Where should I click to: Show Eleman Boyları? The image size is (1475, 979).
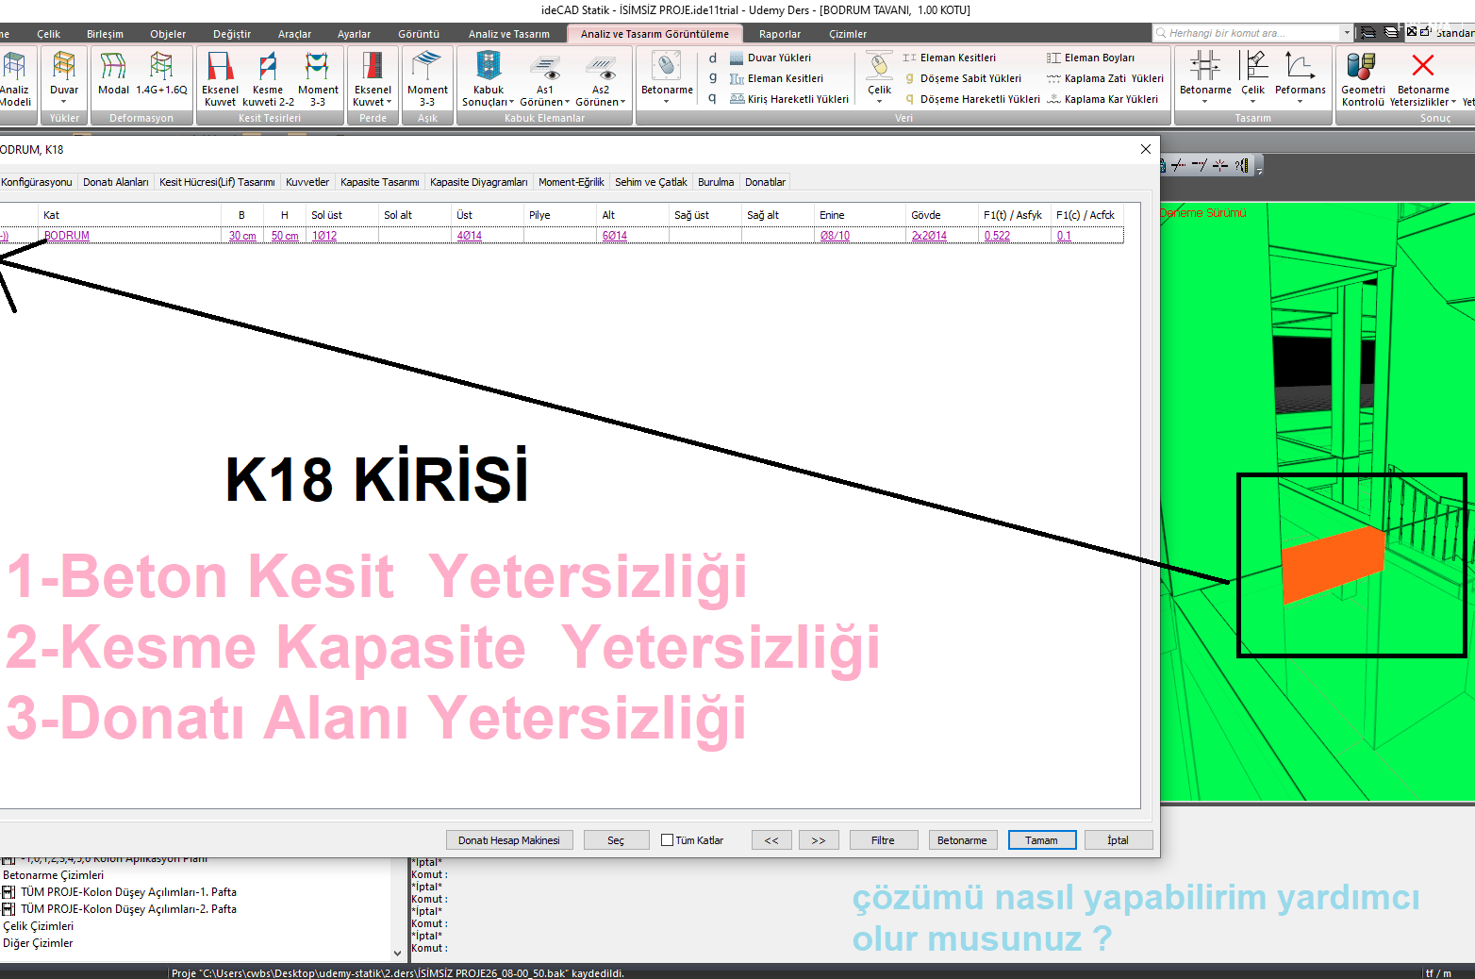tap(1091, 58)
